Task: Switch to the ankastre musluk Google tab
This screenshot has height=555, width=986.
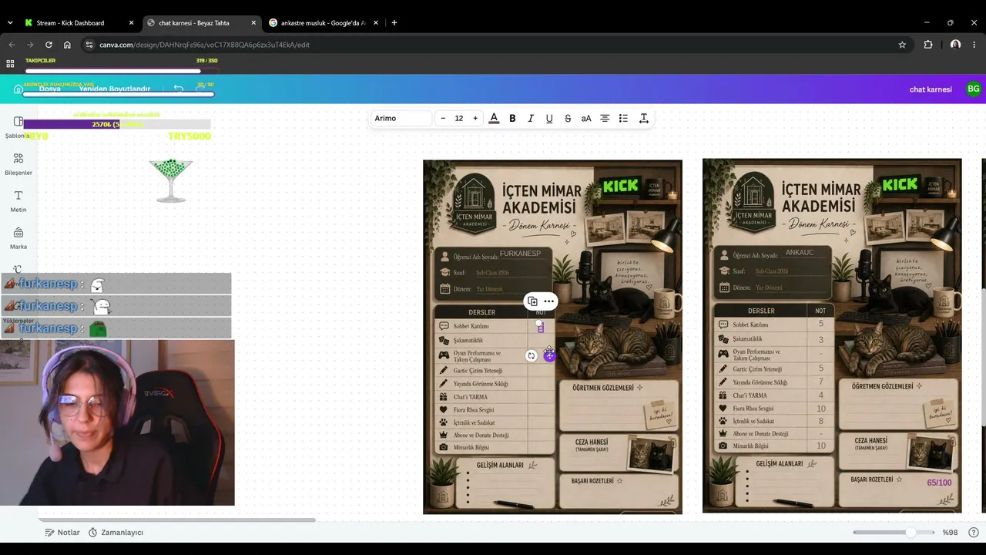Action: coord(324,23)
